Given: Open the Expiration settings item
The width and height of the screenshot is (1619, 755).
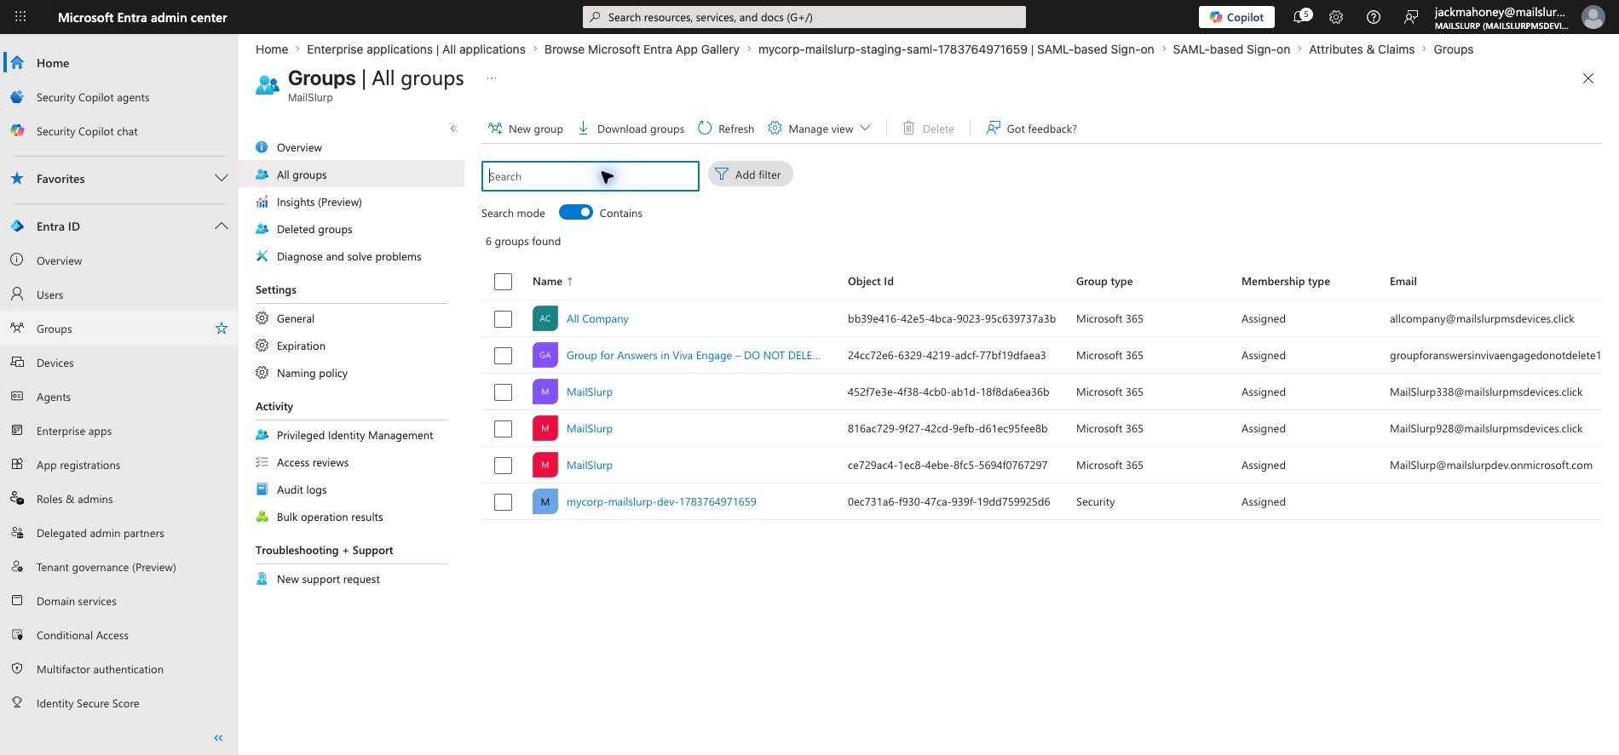Looking at the screenshot, I should tap(301, 346).
